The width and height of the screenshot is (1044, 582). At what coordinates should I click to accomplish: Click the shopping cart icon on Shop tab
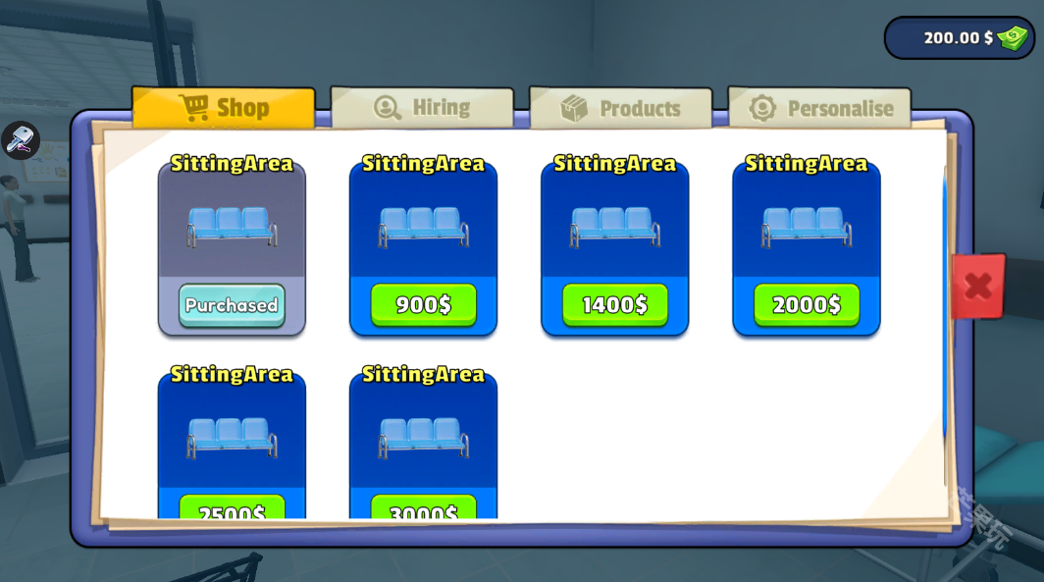[193, 107]
